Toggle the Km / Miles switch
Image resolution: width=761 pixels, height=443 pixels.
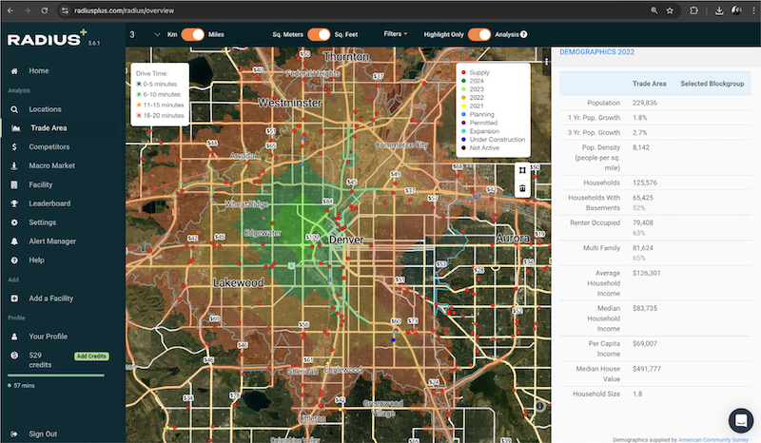coord(193,34)
